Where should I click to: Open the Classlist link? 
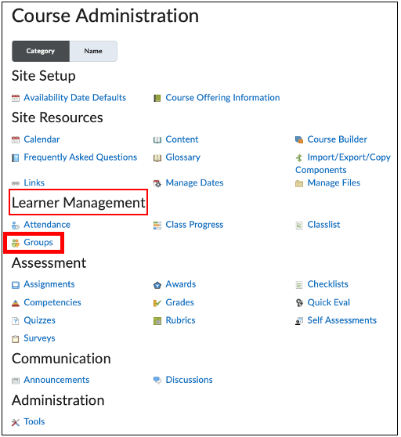tap(323, 225)
